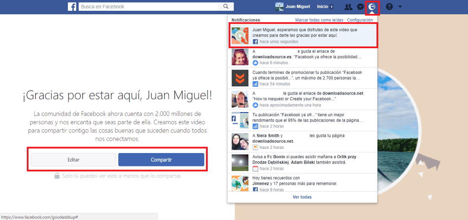Click the ¡Gracias por estar aquí heading
Screen dimensions: 468x220
point(117,95)
